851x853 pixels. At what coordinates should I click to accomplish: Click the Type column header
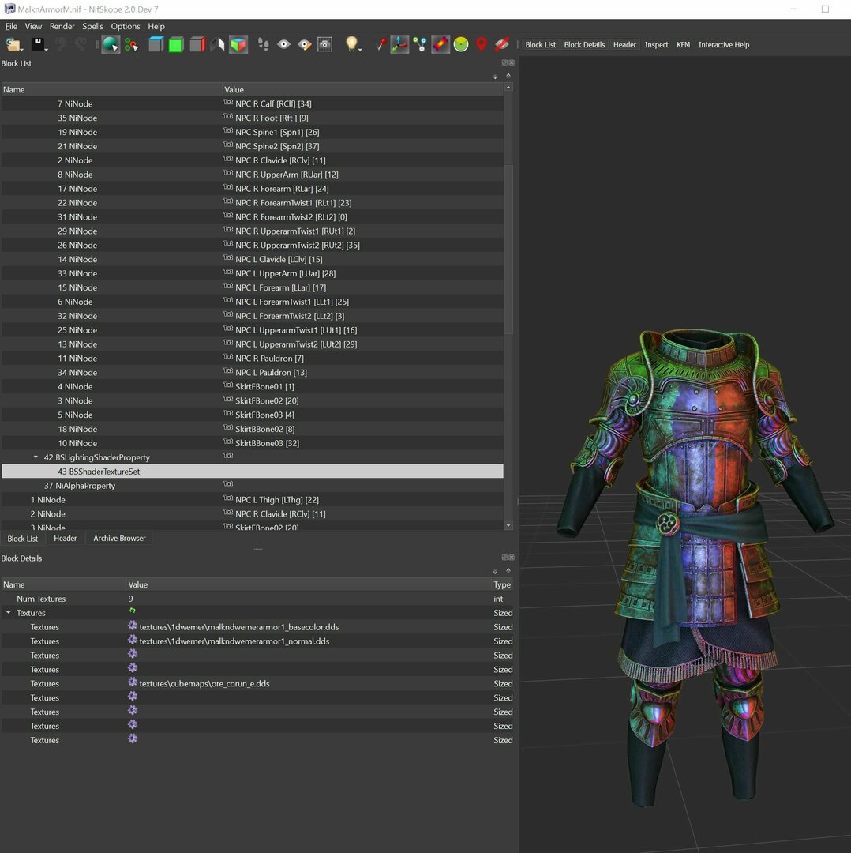tap(502, 584)
